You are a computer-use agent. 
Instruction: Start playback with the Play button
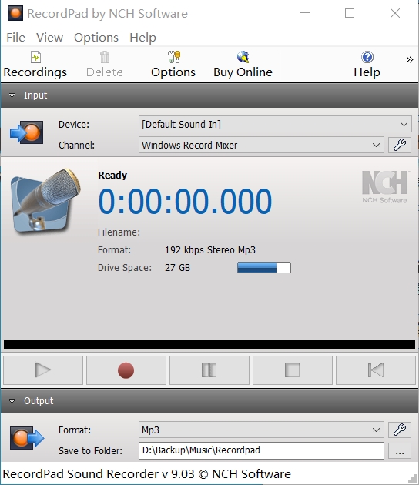(43, 370)
